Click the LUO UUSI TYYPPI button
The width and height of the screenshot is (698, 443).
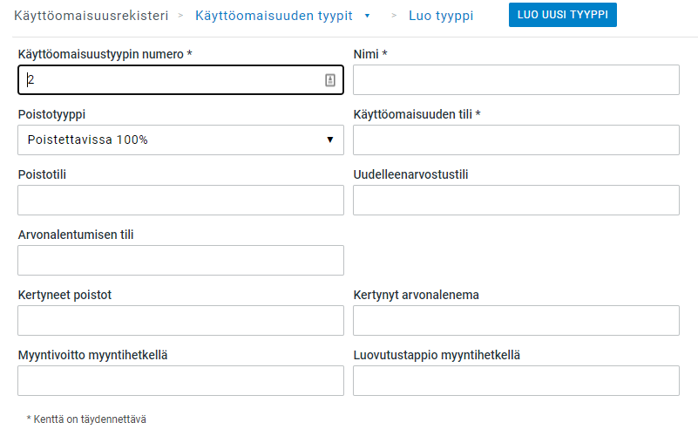pos(562,15)
